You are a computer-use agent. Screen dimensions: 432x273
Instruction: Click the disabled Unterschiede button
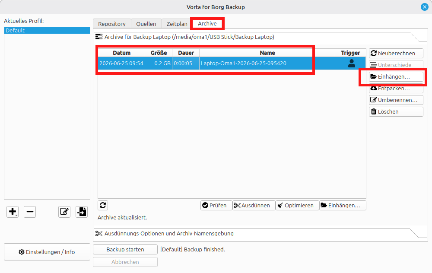[x=396, y=65]
